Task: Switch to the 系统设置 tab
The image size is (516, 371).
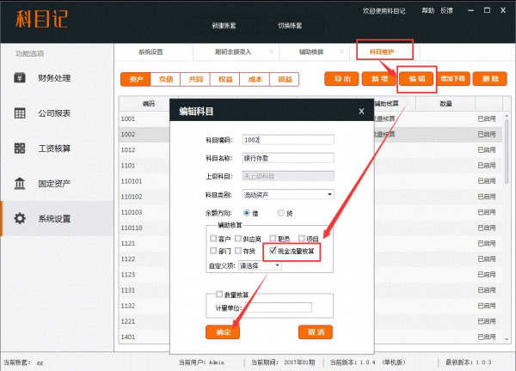Action: point(150,52)
